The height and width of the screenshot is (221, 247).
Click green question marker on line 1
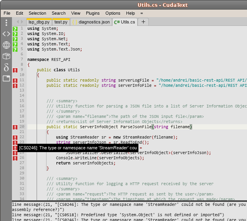point(15,29)
